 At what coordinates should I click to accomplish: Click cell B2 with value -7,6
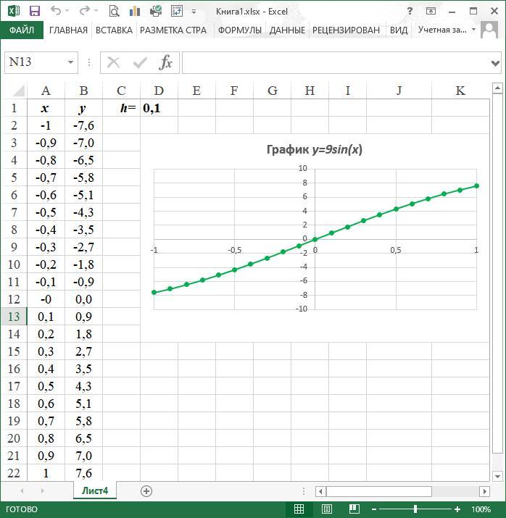(x=83, y=125)
